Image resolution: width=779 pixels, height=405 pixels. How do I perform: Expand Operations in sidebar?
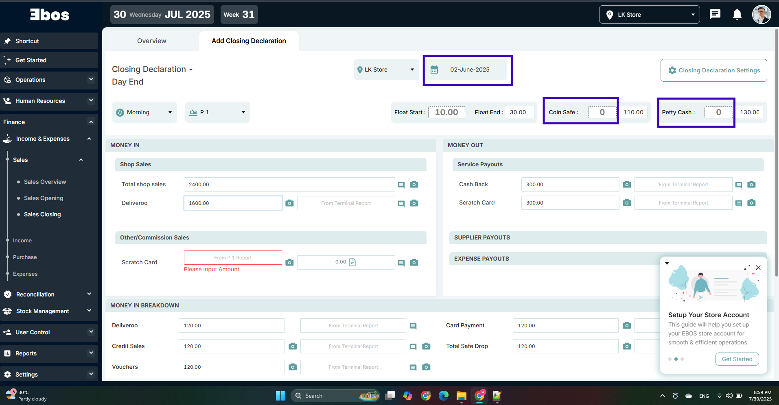49,80
